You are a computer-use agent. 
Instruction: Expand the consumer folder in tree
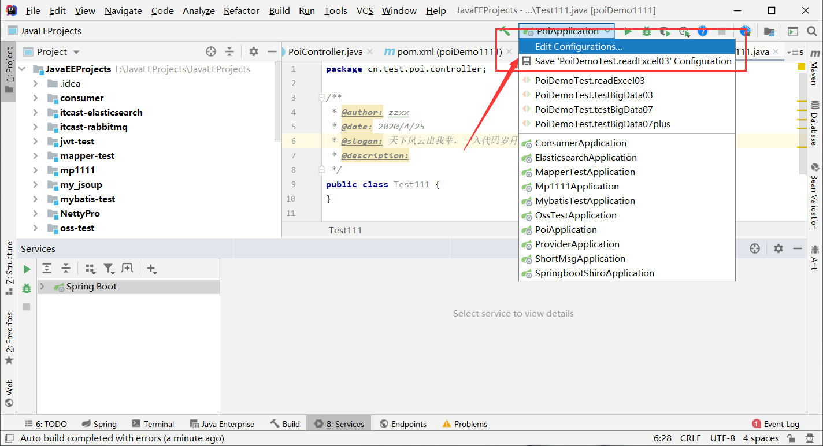pos(36,98)
